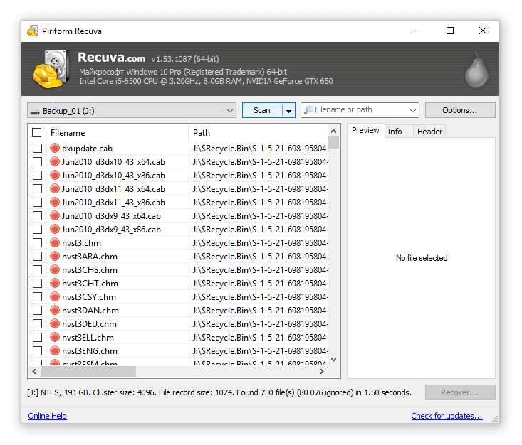Click the Recuva hard drive helmet logo
Image resolution: width=522 pixels, height=445 pixels.
[x=51, y=69]
